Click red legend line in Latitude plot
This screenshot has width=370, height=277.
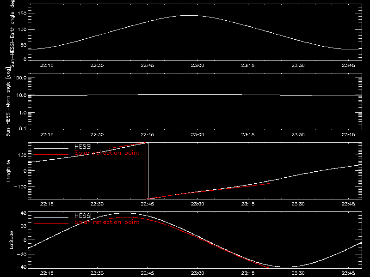[51, 224]
